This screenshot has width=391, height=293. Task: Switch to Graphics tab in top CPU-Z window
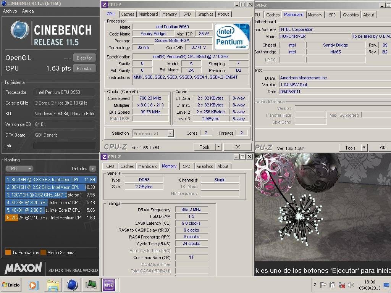205,14
